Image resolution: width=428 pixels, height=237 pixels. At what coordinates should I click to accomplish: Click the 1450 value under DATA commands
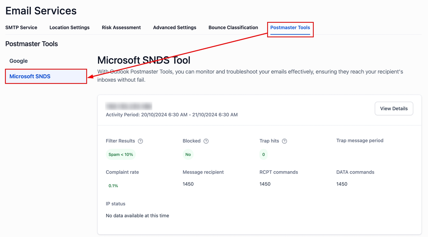pos(342,184)
